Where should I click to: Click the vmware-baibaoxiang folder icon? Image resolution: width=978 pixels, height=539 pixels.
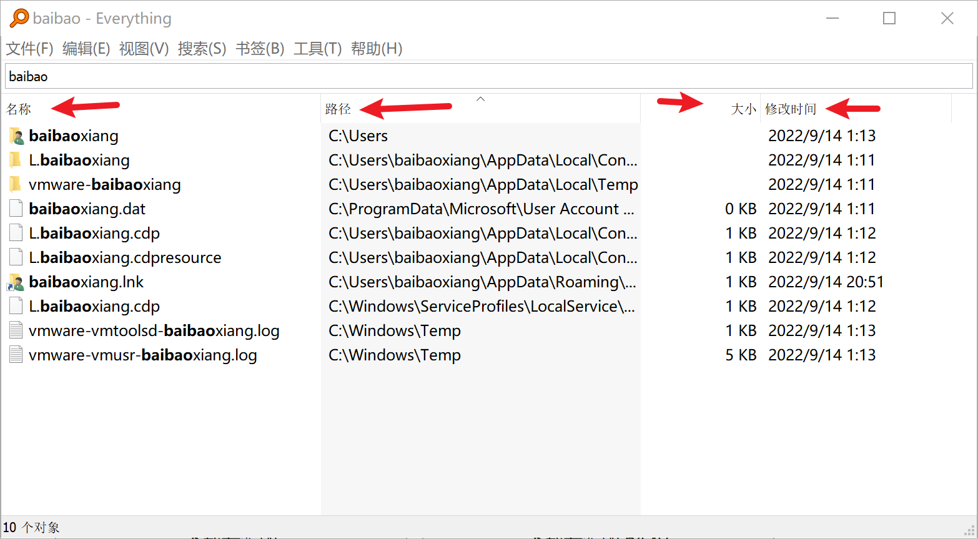point(16,185)
